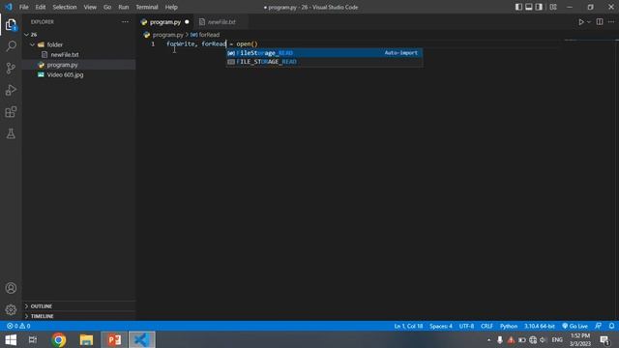Split the editor to the right

600,22
